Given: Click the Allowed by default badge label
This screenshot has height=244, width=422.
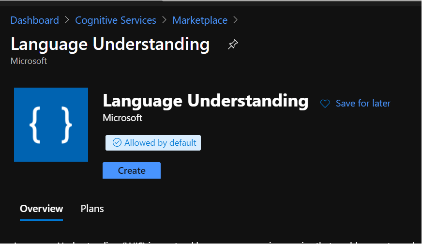Looking at the screenshot, I should click(160, 143).
